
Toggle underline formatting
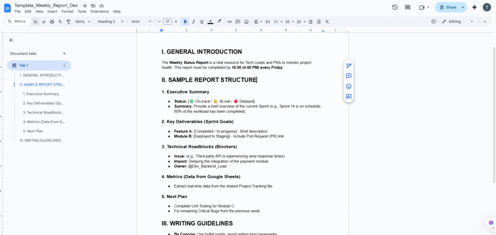tap(201, 22)
